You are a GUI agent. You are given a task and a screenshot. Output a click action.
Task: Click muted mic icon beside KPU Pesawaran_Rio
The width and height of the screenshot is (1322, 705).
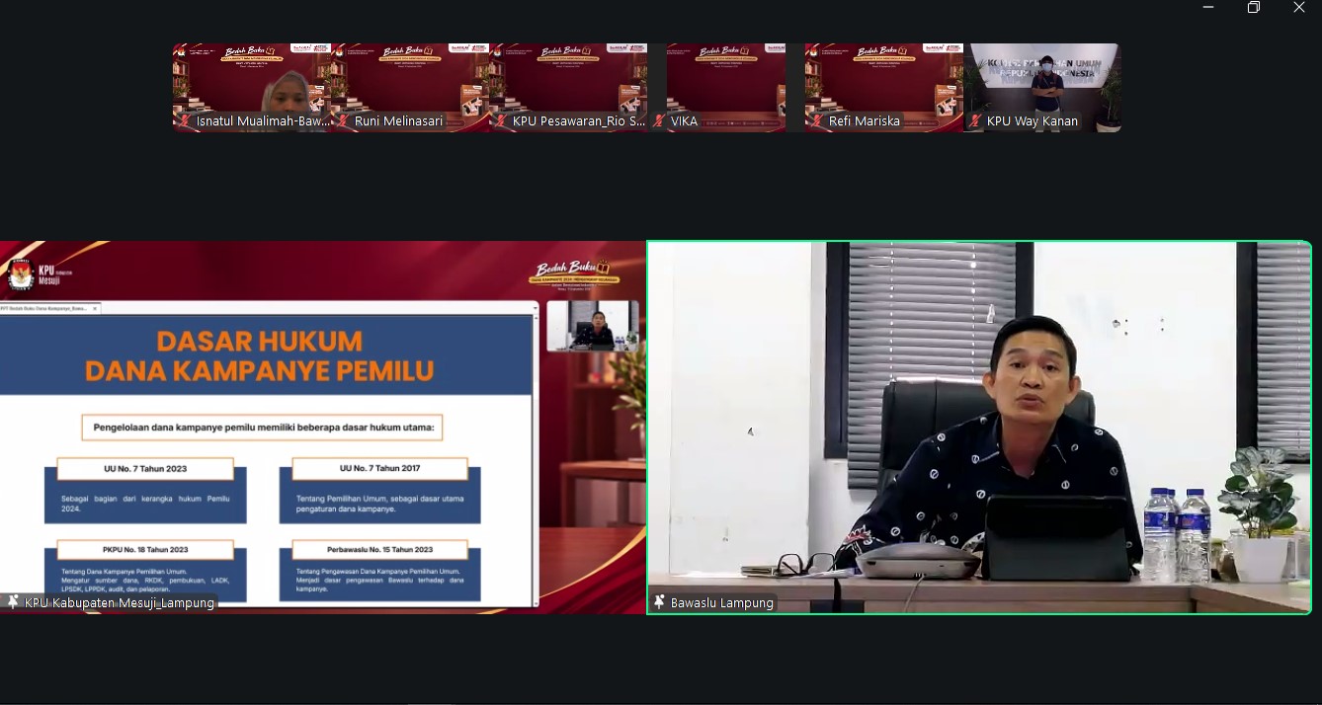point(500,121)
